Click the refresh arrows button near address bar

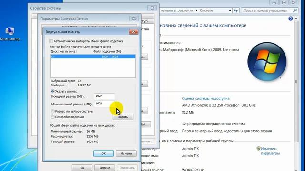[236, 10]
